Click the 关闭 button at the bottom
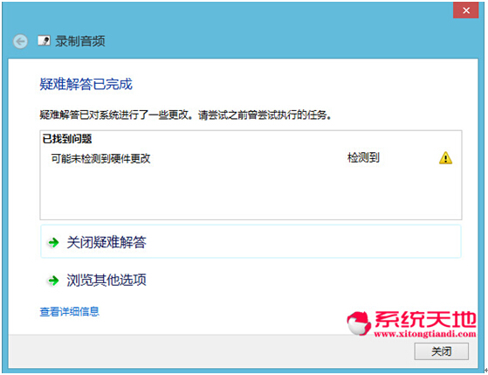Viewport: 488px width, 375px height. 442,351
